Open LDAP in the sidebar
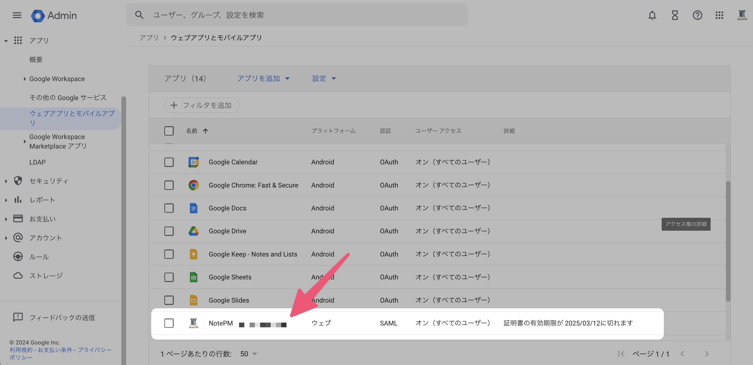Viewport: 753px width, 365px height. point(37,162)
